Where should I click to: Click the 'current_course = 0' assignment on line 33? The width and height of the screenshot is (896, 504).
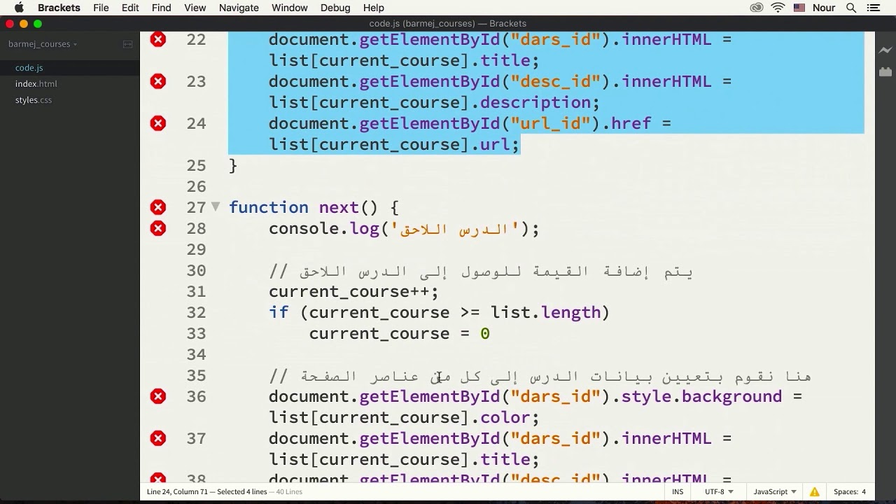399,334
